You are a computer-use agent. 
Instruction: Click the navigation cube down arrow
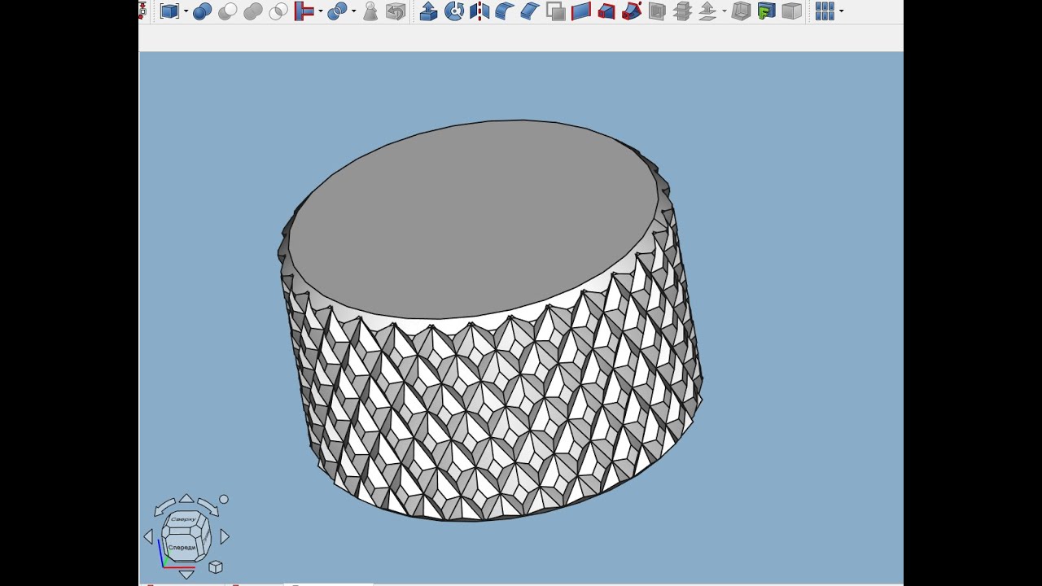tap(186, 575)
